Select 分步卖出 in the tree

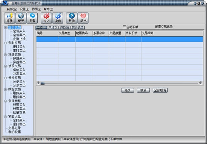19,85
